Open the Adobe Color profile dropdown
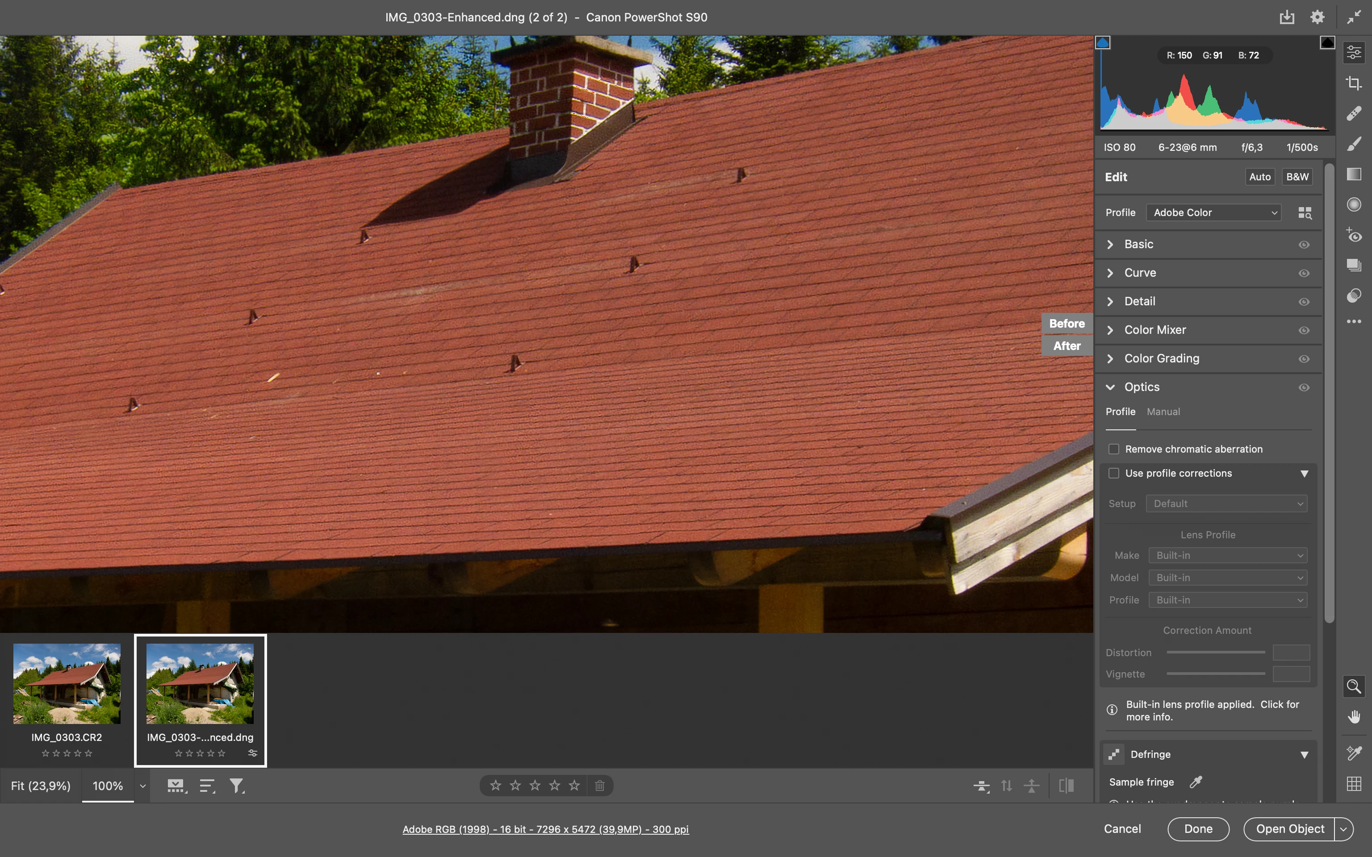 point(1213,212)
